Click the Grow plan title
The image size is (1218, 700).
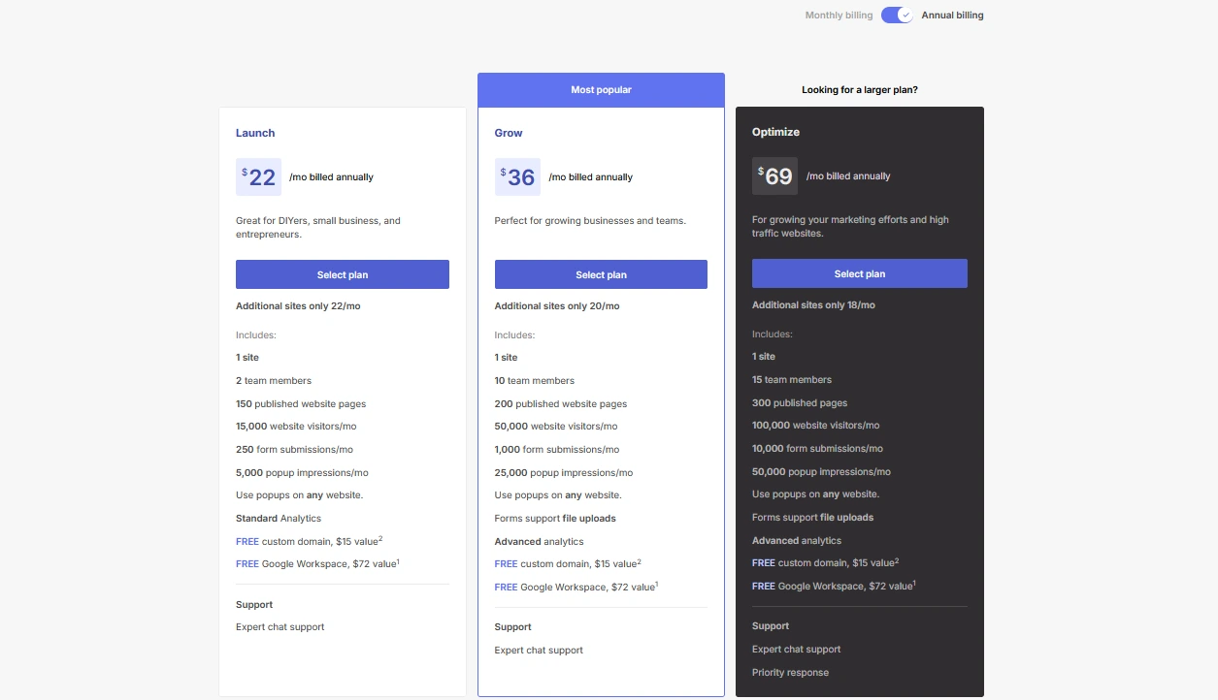click(x=509, y=133)
